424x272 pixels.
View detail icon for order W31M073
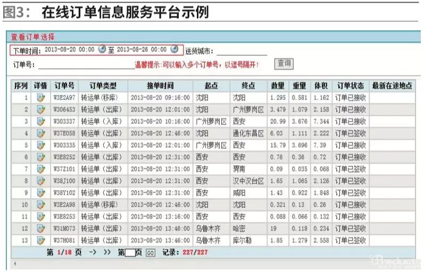tap(40, 228)
